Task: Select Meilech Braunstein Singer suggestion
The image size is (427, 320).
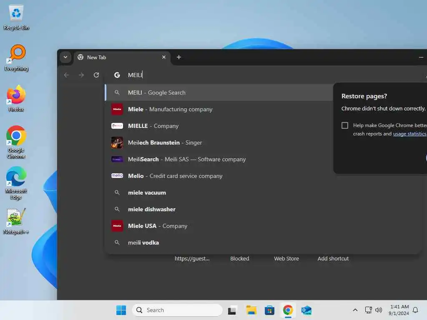Action: [219, 142]
